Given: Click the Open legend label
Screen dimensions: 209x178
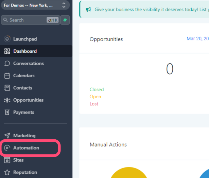Looking at the screenshot, I should [x=95, y=97].
